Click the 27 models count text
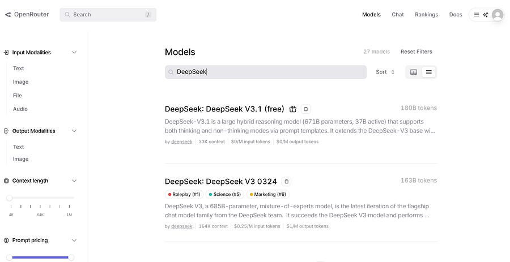510x262 pixels. [x=377, y=51]
